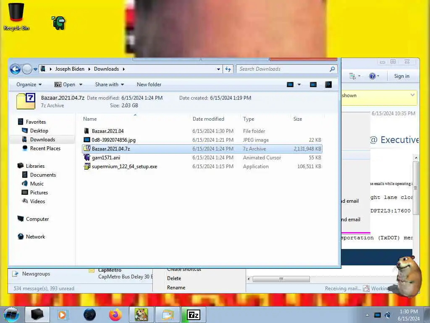Viewport: 430px width, 323px height.
Task: Choose Delete in the context menu
Action: [x=174, y=278]
